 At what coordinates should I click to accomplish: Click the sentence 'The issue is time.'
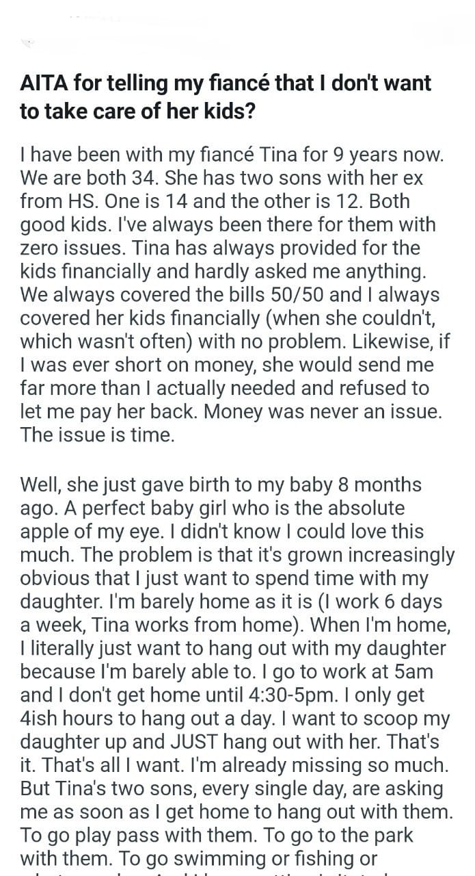(97, 435)
